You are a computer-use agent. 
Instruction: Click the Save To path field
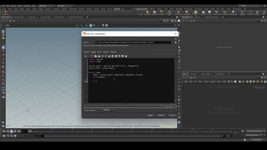(x=133, y=42)
